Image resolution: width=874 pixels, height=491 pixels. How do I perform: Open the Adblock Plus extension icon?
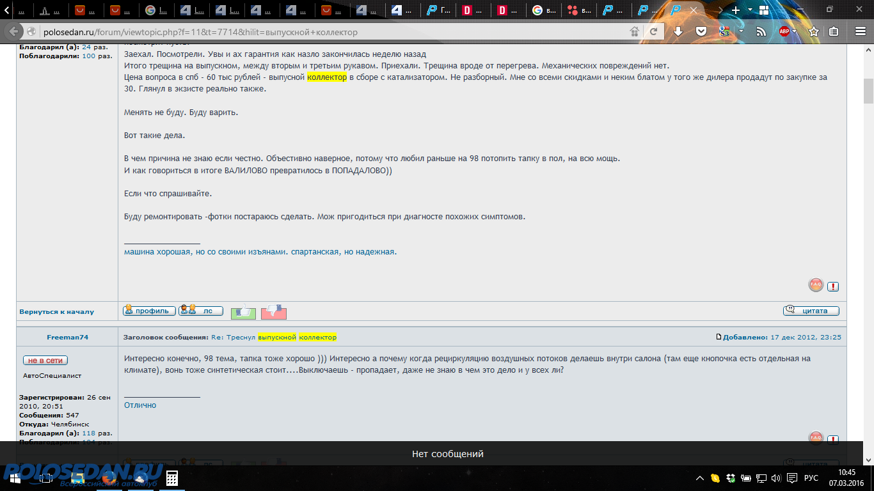coord(784,31)
